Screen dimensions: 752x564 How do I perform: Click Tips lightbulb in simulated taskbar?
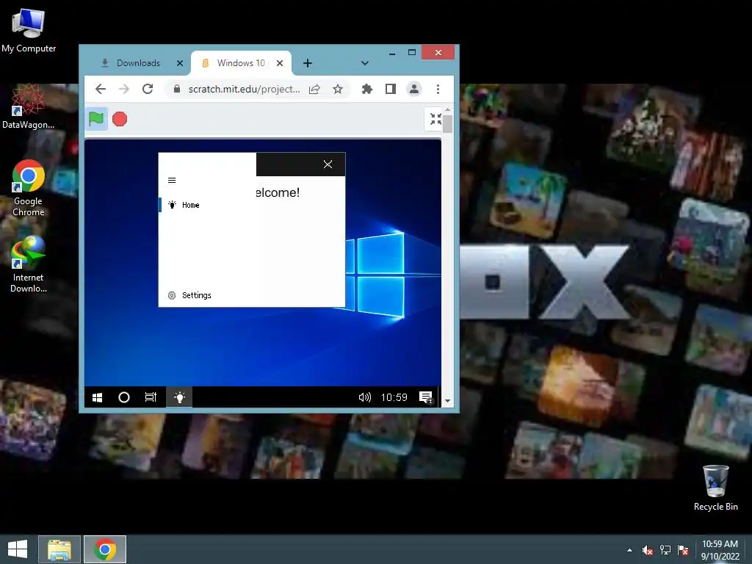point(179,397)
